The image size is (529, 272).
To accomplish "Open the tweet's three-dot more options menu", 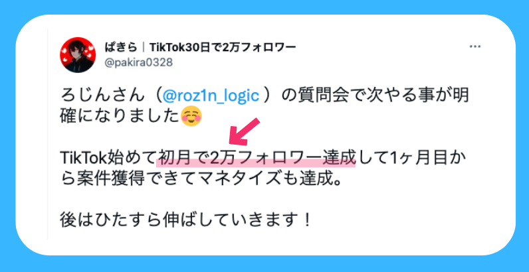I will [475, 47].
